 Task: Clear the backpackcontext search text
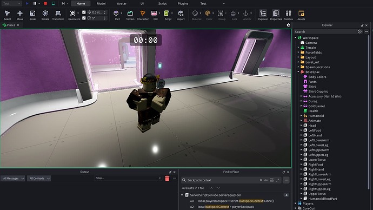(261, 180)
